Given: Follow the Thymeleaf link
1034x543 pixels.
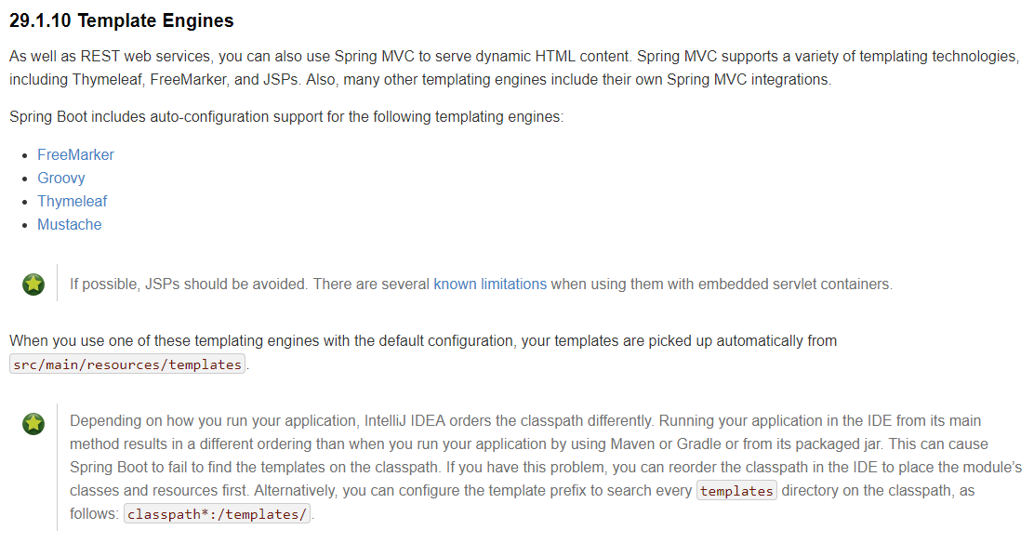Looking at the screenshot, I should coord(72,201).
